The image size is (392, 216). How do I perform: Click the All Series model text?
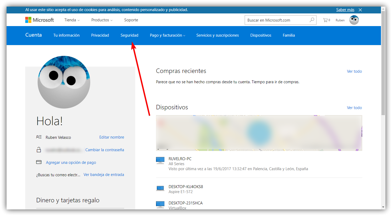tap(177, 164)
